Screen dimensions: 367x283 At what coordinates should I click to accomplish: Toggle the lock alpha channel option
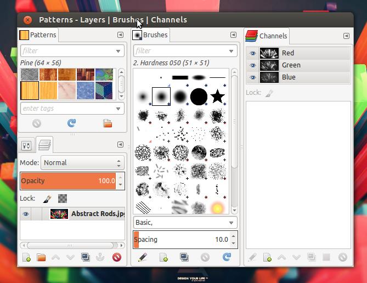(x=63, y=199)
